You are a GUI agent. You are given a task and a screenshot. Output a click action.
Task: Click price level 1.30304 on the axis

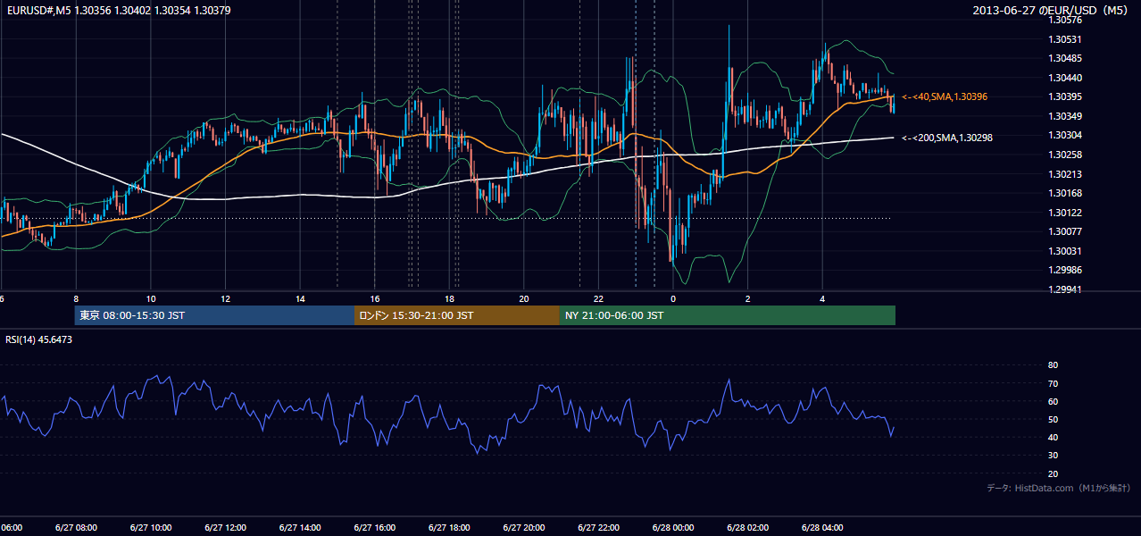(x=1065, y=136)
